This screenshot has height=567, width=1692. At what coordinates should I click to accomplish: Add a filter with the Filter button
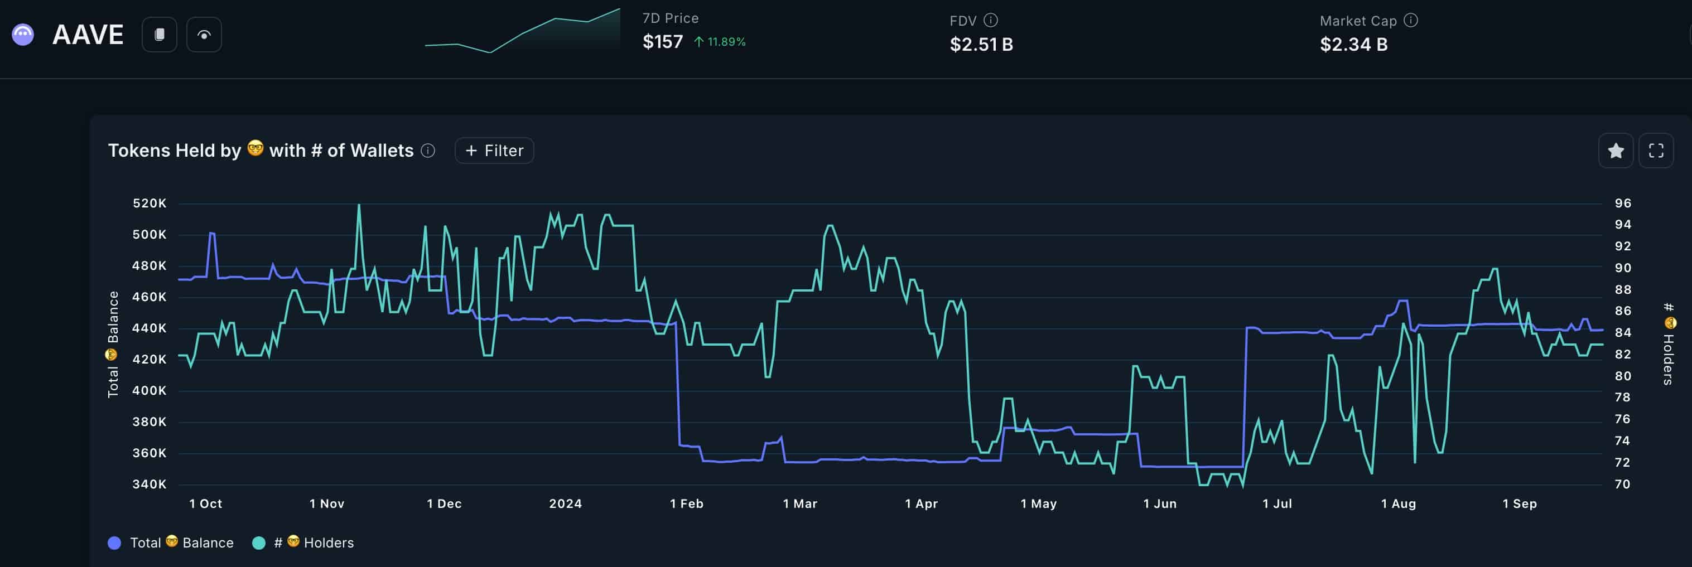[x=494, y=151]
